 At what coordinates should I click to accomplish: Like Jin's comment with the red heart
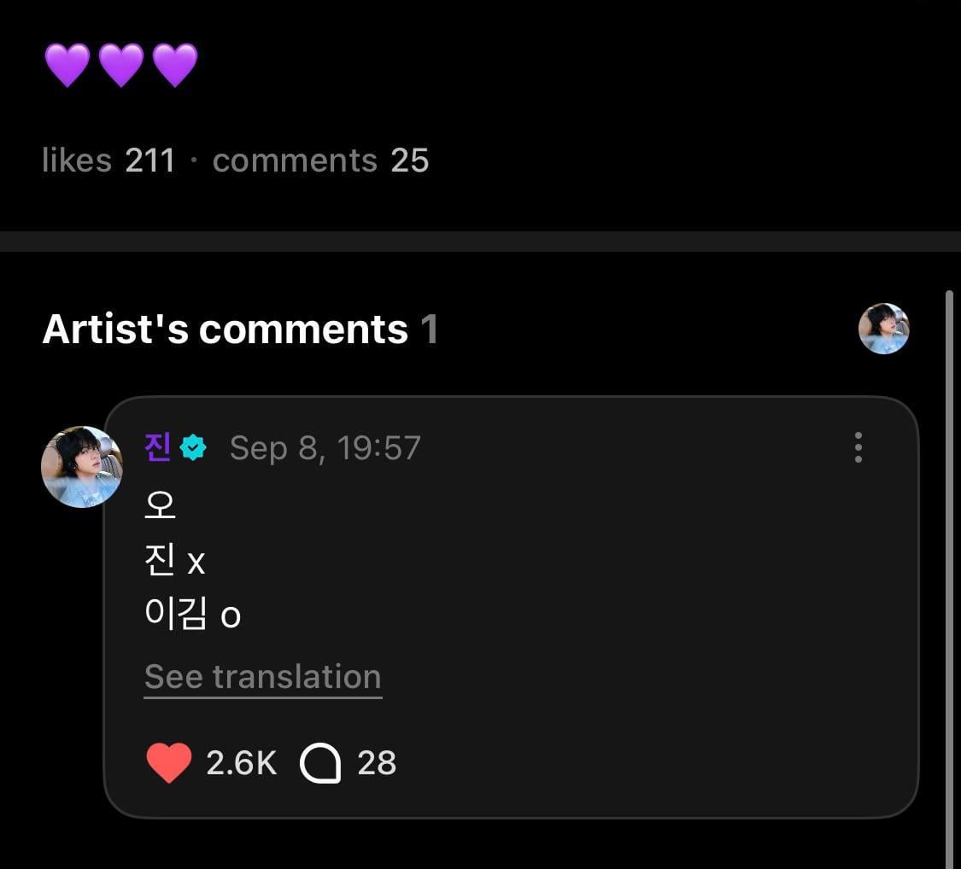[169, 762]
